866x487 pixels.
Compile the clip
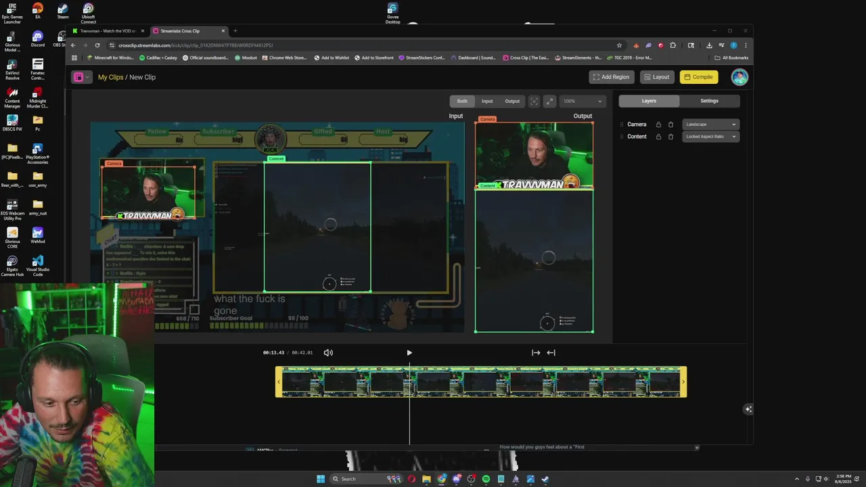pyautogui.click(x=699, y=77)
